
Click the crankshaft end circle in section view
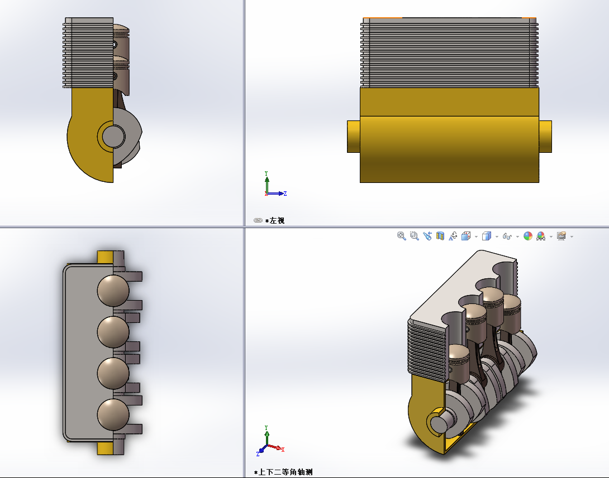(x=113, y=136)
